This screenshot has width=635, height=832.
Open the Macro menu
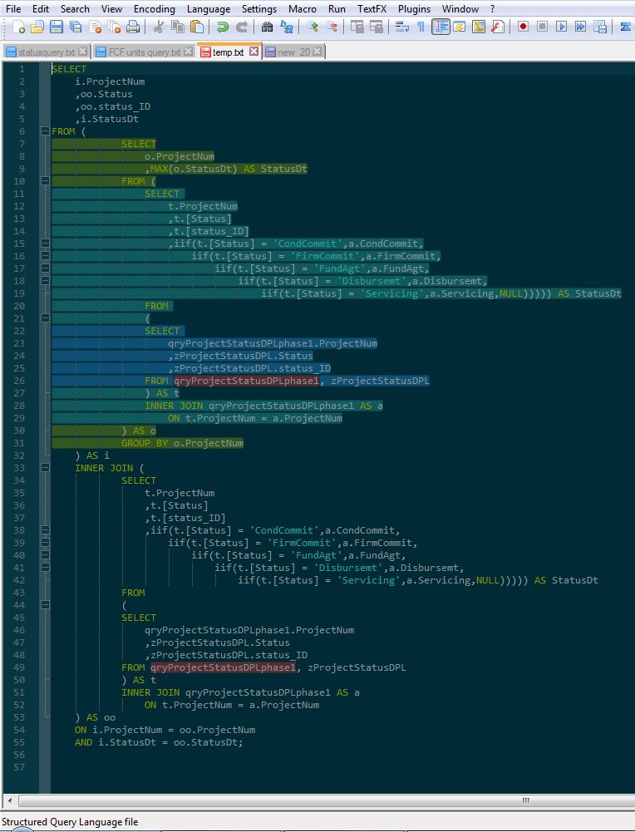[x=303, y=9]
